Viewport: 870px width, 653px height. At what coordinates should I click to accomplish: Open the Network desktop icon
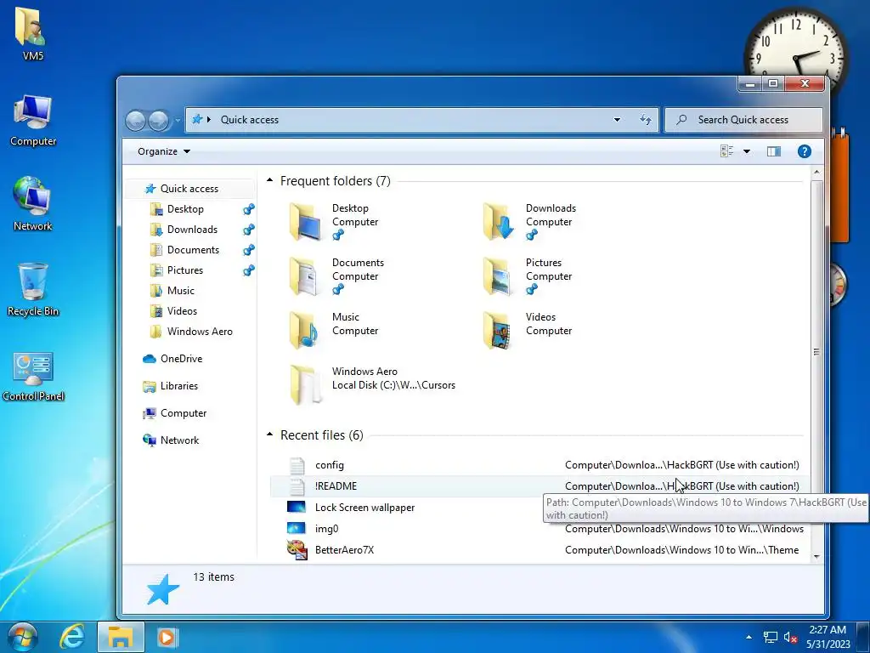coord(33,203)
